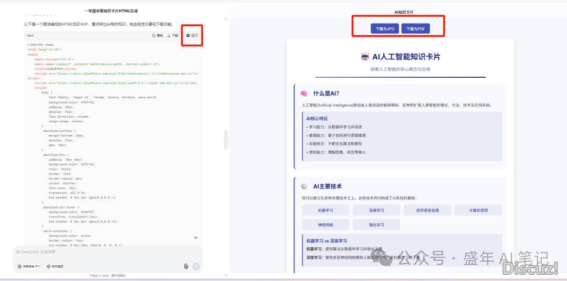This screenshot has height=281, width=567.
Task: Click the pink brain icon beside 什么是AI?
Action: (x=304, y=93)
